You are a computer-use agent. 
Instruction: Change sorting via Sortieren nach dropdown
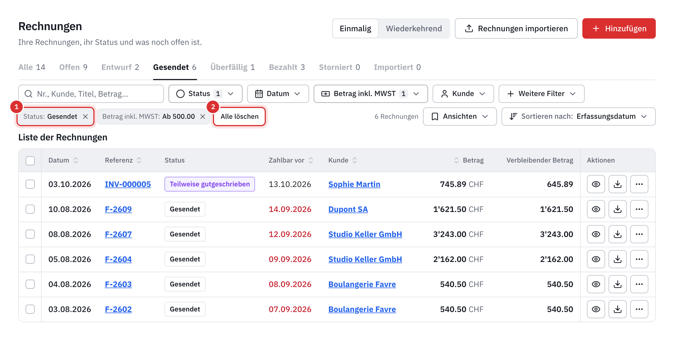[x=578, y=117]
